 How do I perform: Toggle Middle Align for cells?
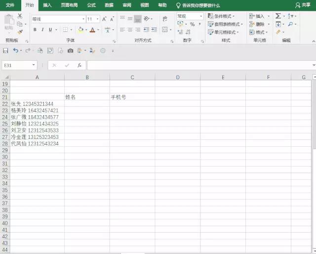[x=130, y=19]
